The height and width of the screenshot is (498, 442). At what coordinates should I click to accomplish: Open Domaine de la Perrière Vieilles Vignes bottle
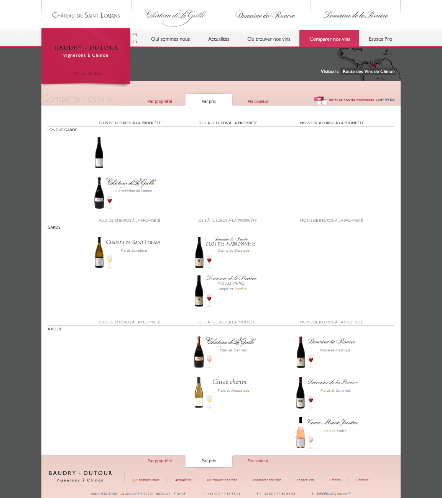point(199,290)
